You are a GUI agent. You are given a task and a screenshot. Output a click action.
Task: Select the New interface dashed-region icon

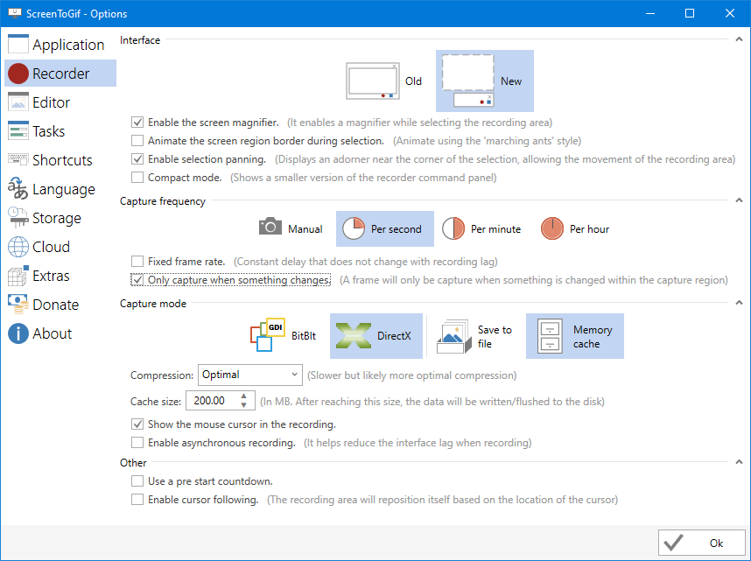pyautogui.click(x=467, y=81)
